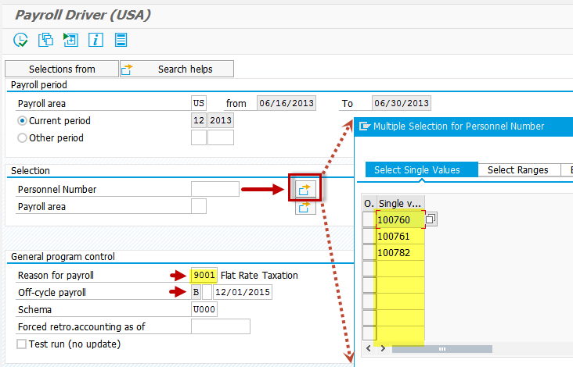This screenshot has height=367, width=573.
Task: Click the To date field 06/30/2013
Action: point(402,103)
